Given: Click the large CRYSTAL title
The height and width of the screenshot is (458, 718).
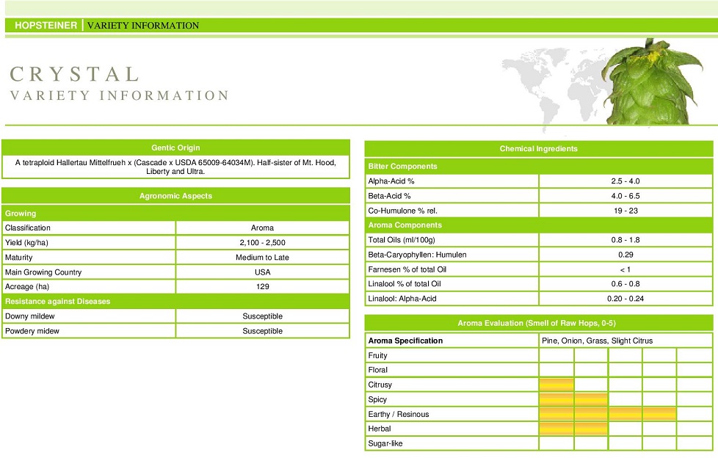Looking at the screenshot, I should (75, 74).
